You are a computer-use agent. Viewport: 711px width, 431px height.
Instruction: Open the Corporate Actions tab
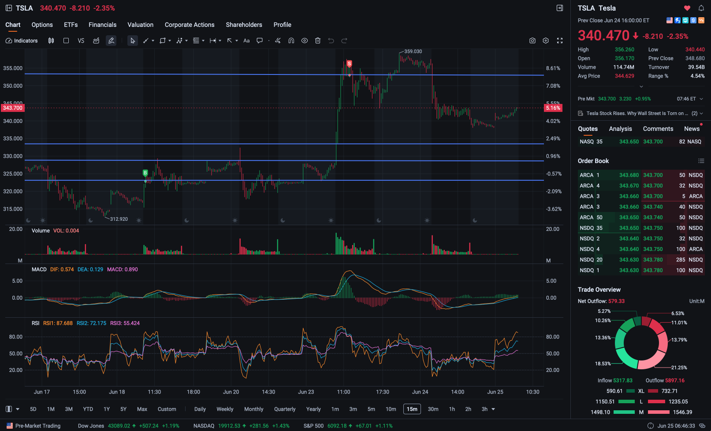click(x=190, y=25)
